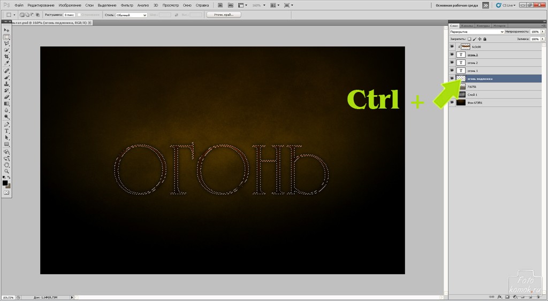Open the Изображение menu
This screenshot has width=548, height=301.
(x=70, y=5)
